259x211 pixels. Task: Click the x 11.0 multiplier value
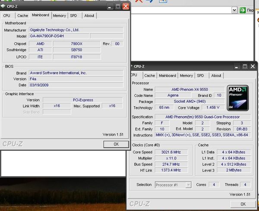171,158
